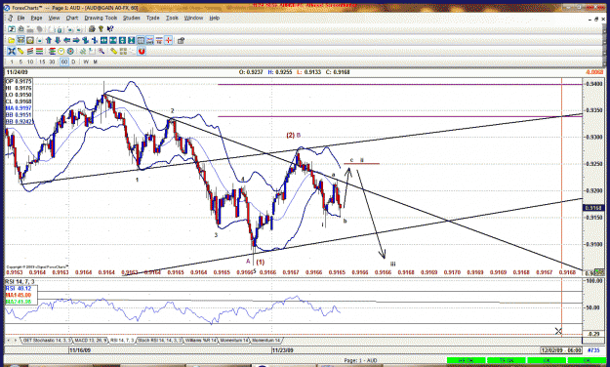Image resolution: width=610 pixels, height=367 pixels.
Task: Select the parallel channel lines tool
Action: click(x=30, y=51)
